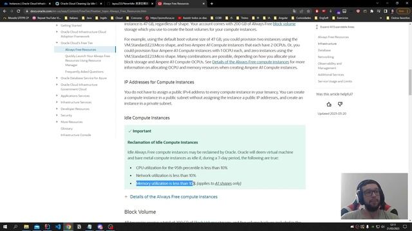Select Always Free Resources sidebar item
This screenshot has width=412, height=231.
pyautogui.click(x=80, y=49)
